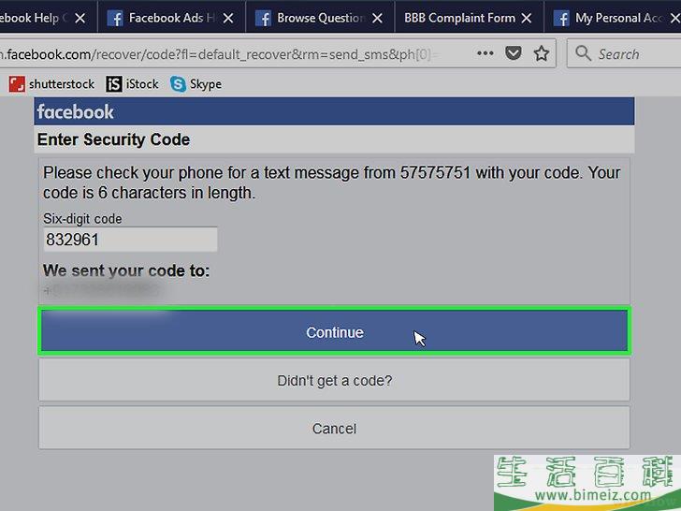The width and height of the screenshot is (681, 511).
Task: Click the Facebook icon on Facebook Ads tab
Action: pyautogui.click(x=115, y=19)
